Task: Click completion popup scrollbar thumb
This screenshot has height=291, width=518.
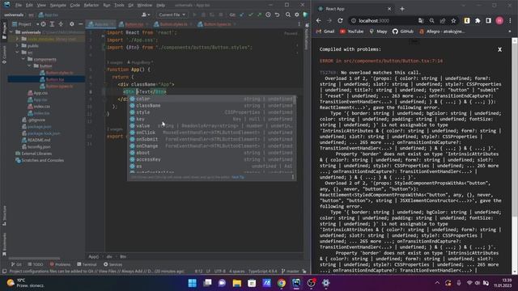Action: 294,100
